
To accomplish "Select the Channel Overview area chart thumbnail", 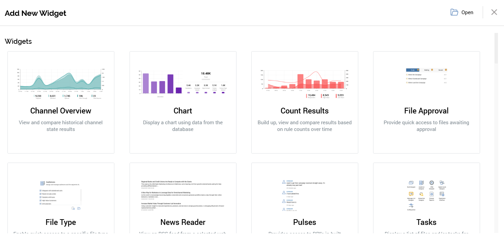I will point(61,83).
